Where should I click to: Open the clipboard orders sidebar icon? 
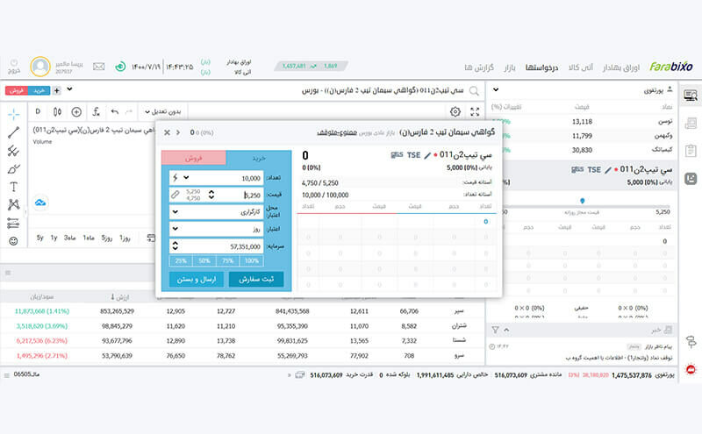(691, 151)
